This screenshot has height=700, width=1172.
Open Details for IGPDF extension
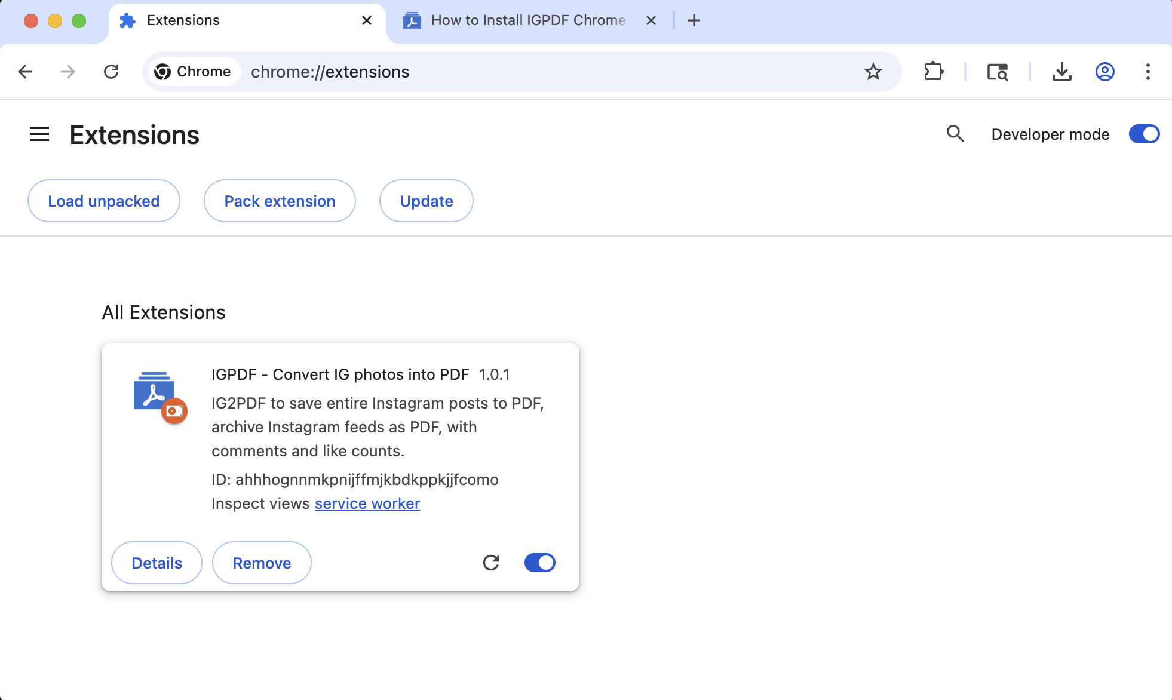tap(157, 563)
